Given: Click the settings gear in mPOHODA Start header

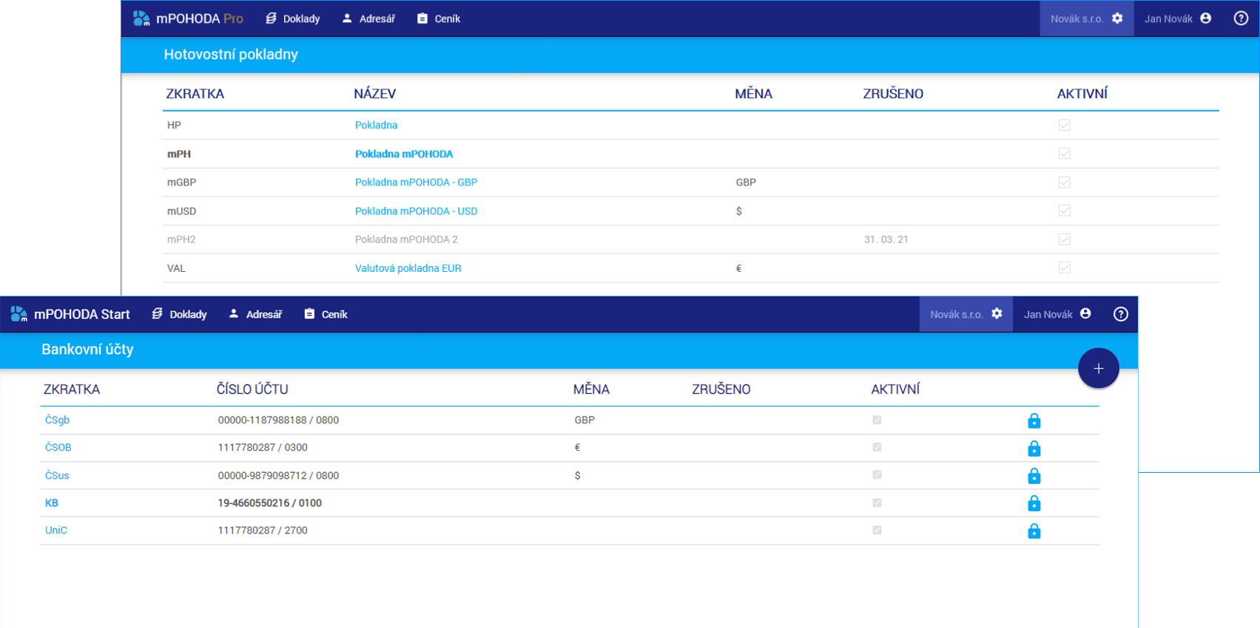Looking at the screenshot, I should (x=997, y=314).
